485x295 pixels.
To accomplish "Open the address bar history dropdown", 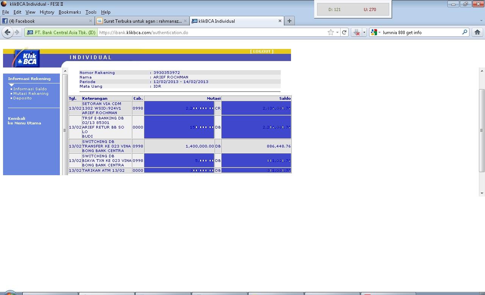I will pyautogui.click(x=337, y=33).
